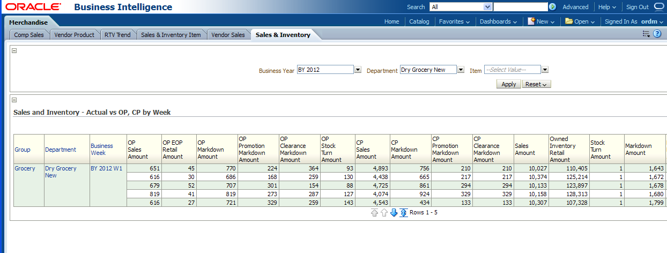Open the Business Year dropdown
667x253 pixels.
coord(358,70)
